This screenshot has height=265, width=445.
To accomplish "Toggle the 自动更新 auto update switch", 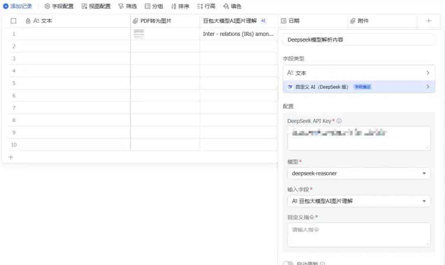I will coord(288,263).
